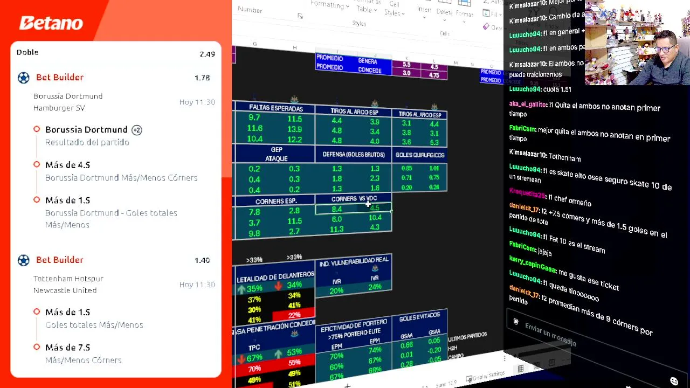This screenshot has width=690, height=388.
Task: Click the Doble bet type label
Action: click(x=27, y=52)
